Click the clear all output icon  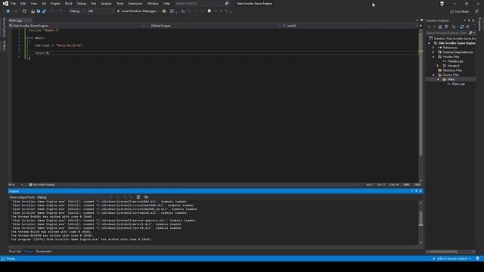(x=138, y=197)
